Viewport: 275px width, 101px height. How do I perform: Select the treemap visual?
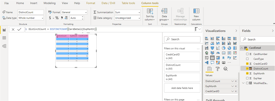pos(235,48)
